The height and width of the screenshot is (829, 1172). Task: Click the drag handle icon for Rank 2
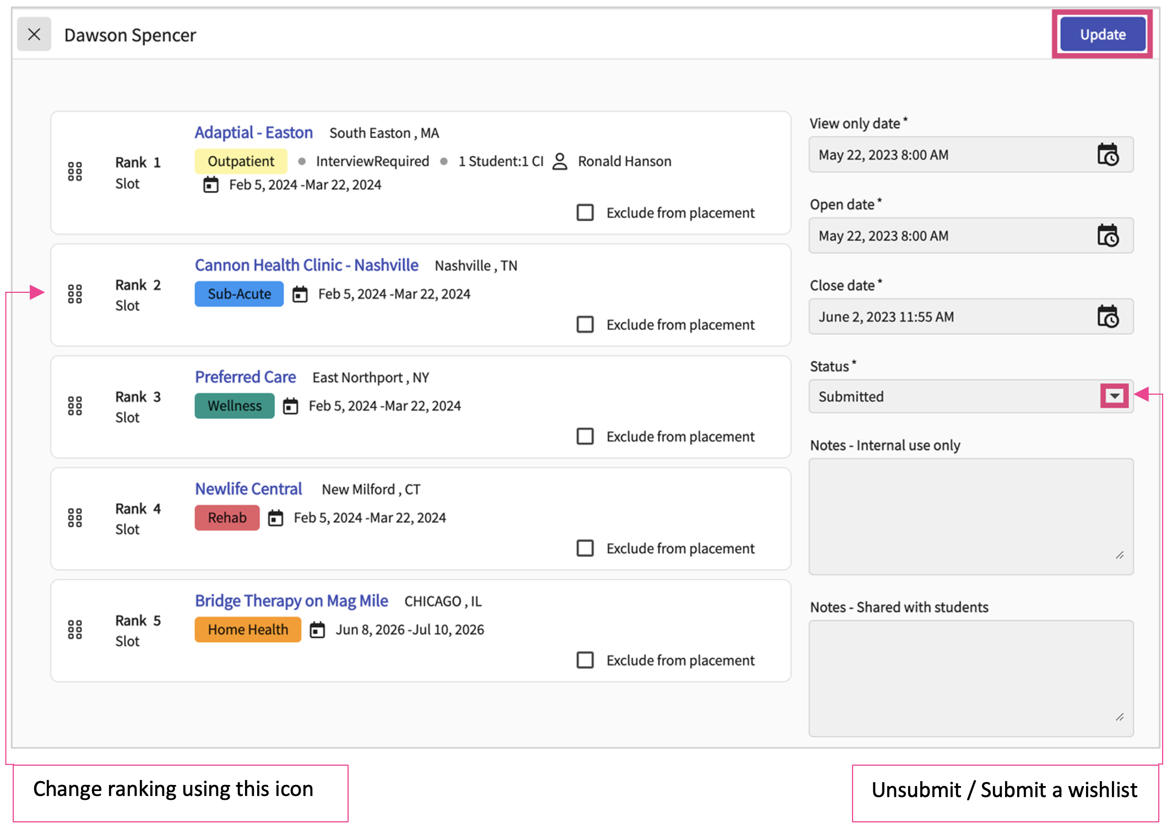tap(75, 294)
